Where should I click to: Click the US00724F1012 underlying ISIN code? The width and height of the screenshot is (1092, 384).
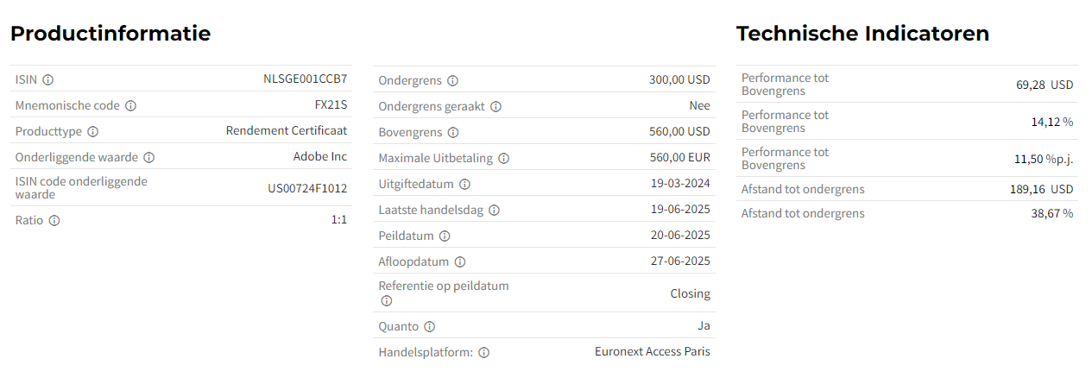pyautogui.click(x=307, y=187)
